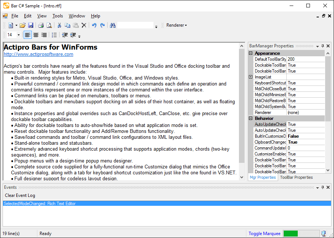This screenshot has height=238, width=334.
Task: Click the Increase Indent icon
Action: click(73, 35)
